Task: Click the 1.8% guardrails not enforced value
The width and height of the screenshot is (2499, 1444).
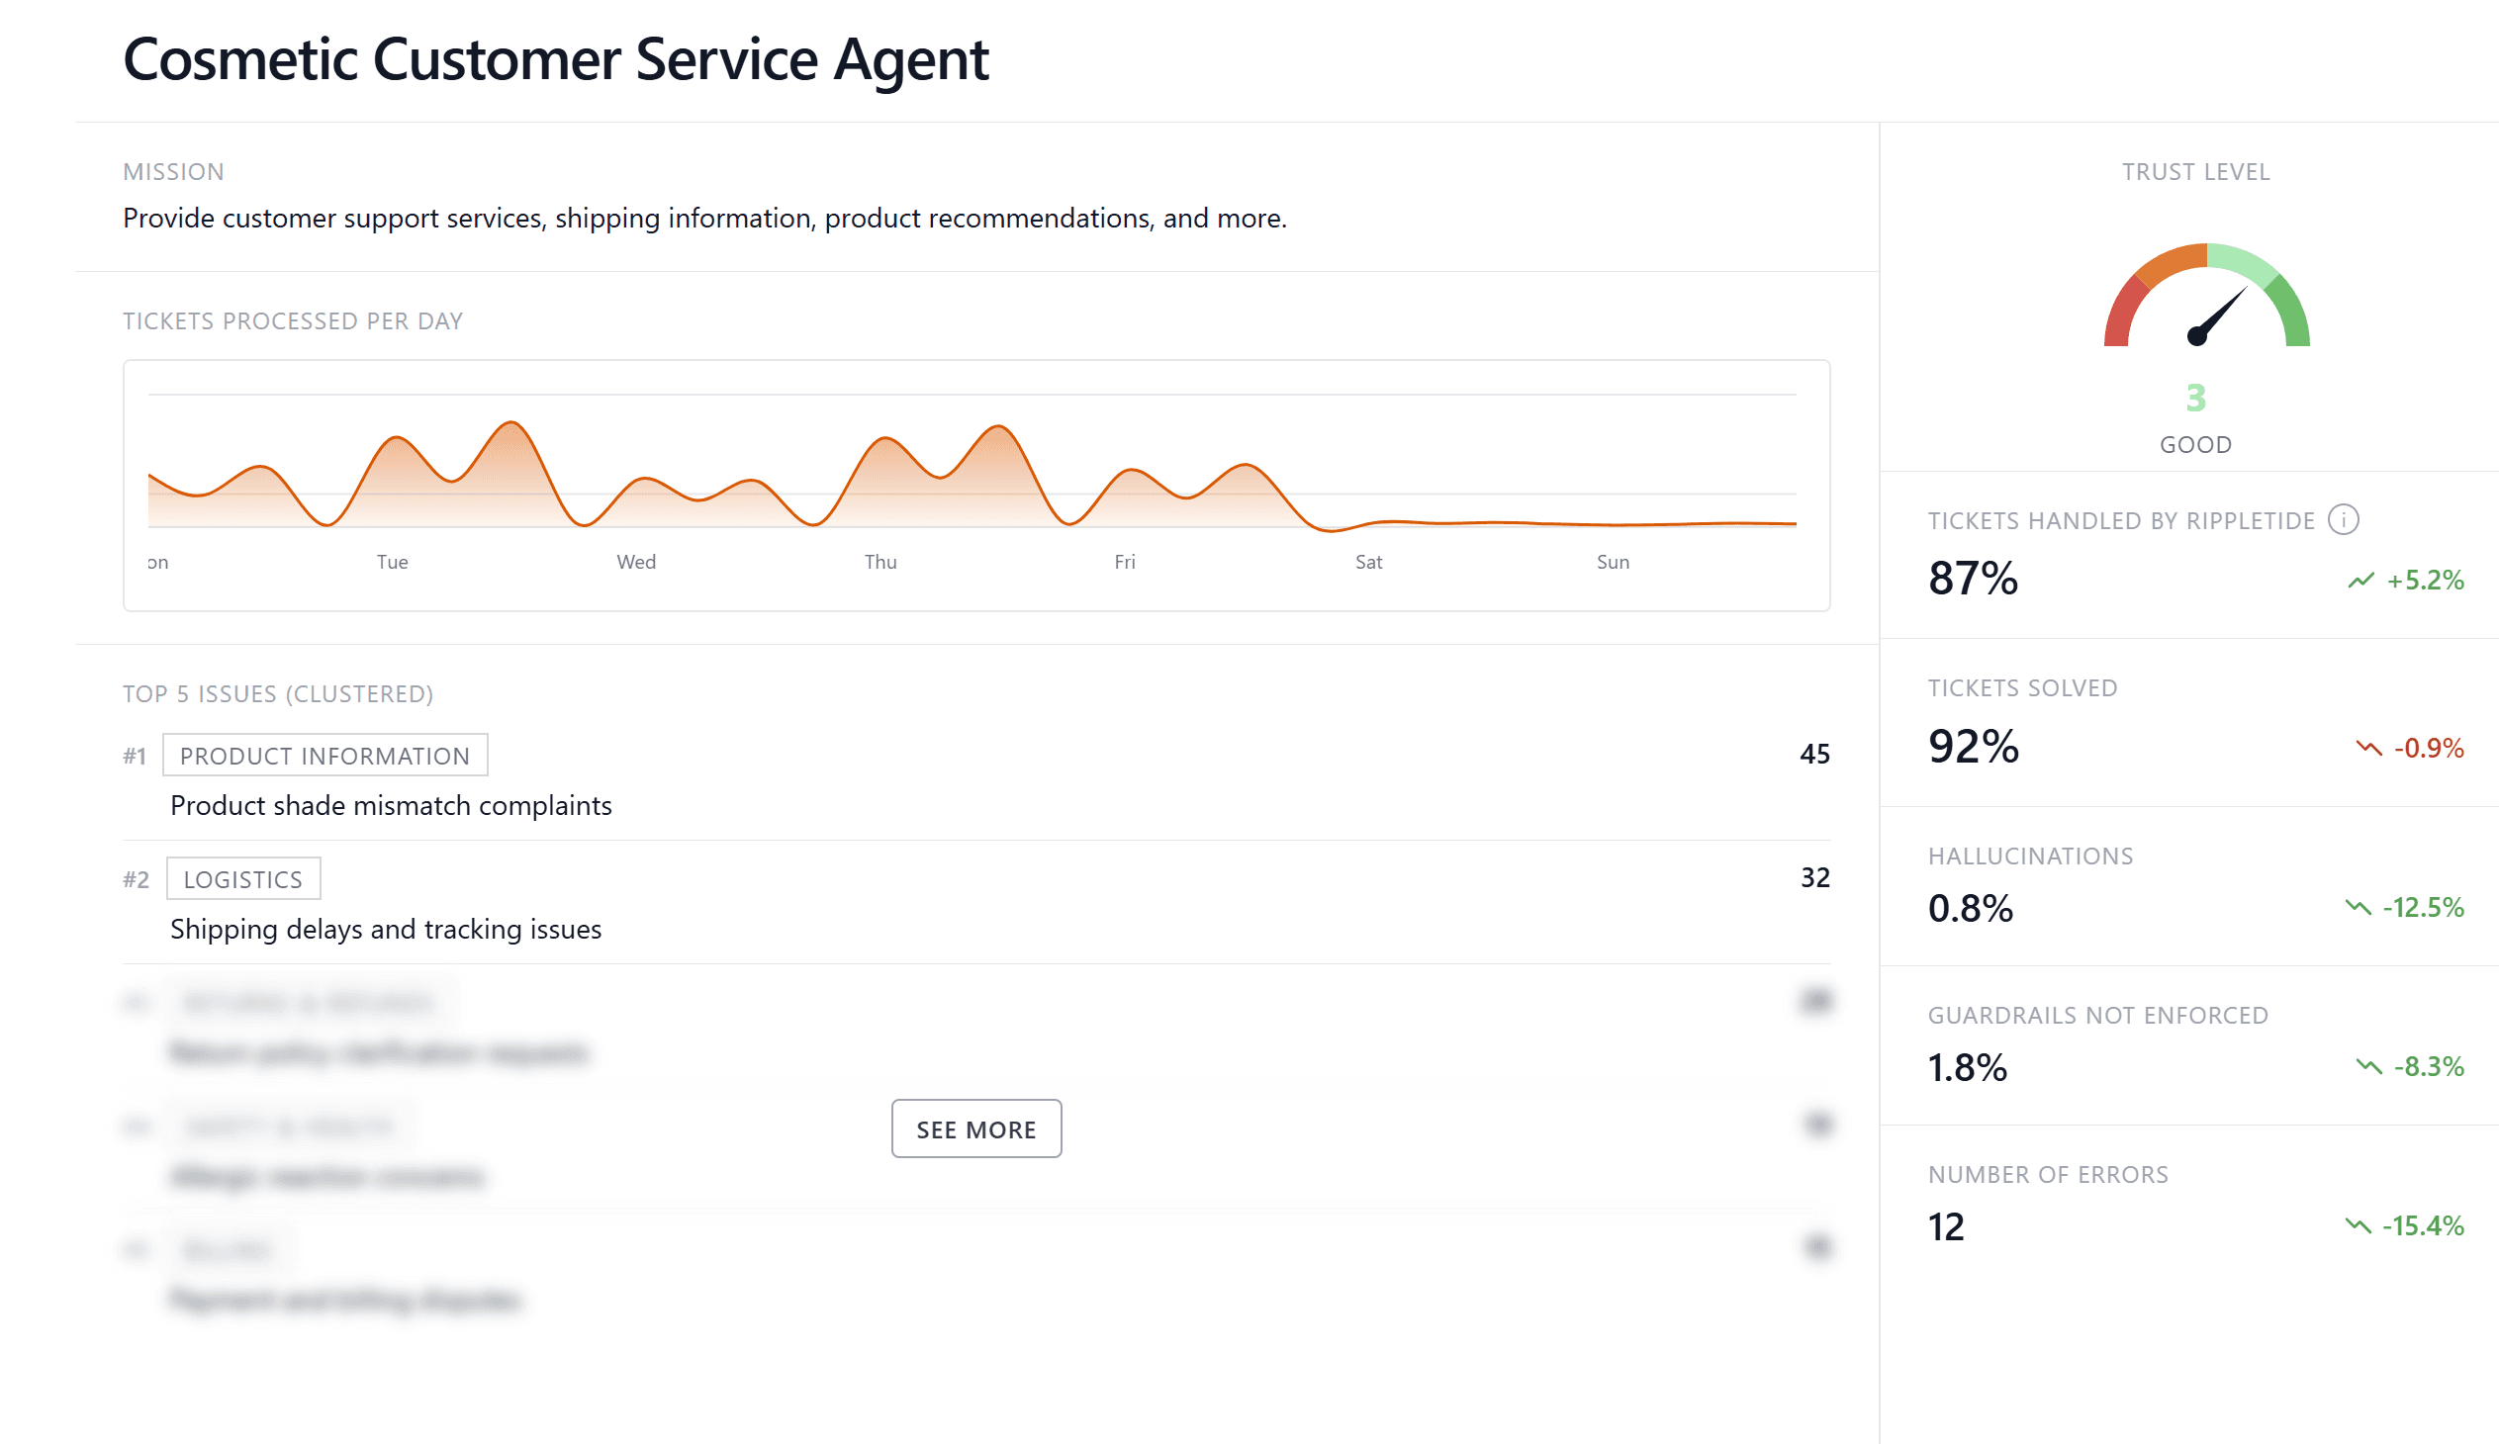Action: point(1968,1067)
